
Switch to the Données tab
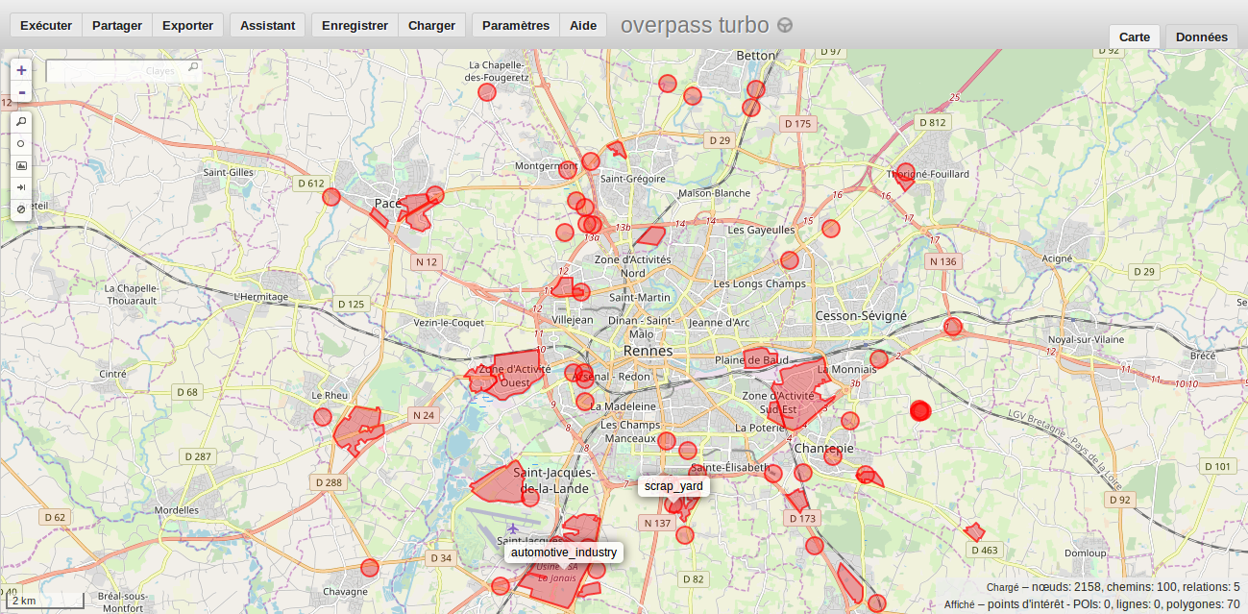(1201, 37)
